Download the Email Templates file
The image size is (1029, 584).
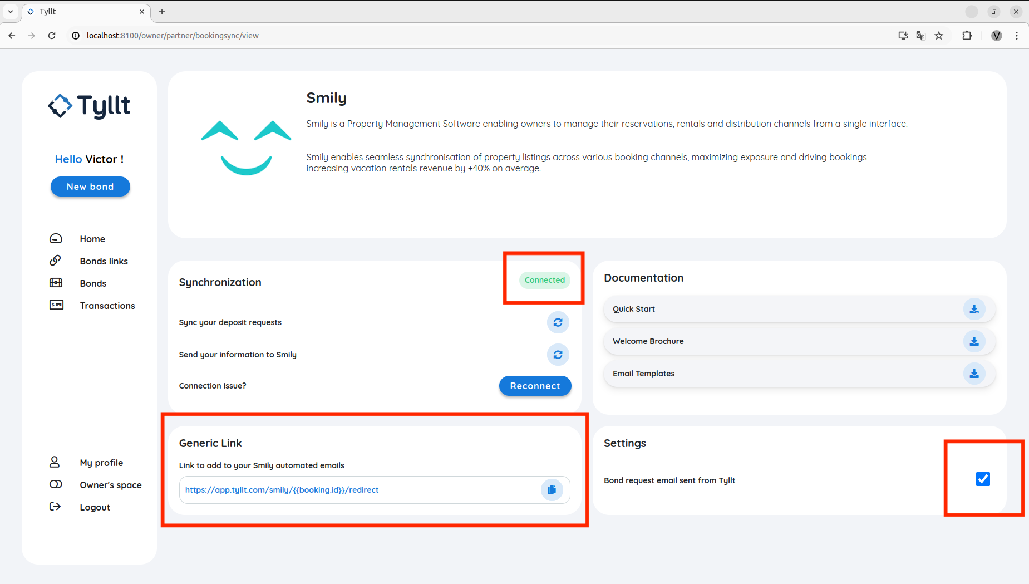pos(974,374)
